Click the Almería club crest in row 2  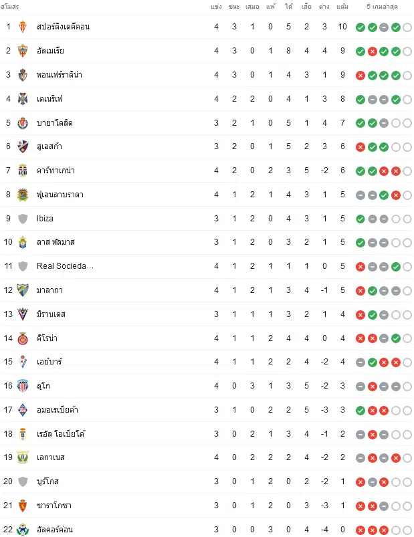[x=23, y=51]
